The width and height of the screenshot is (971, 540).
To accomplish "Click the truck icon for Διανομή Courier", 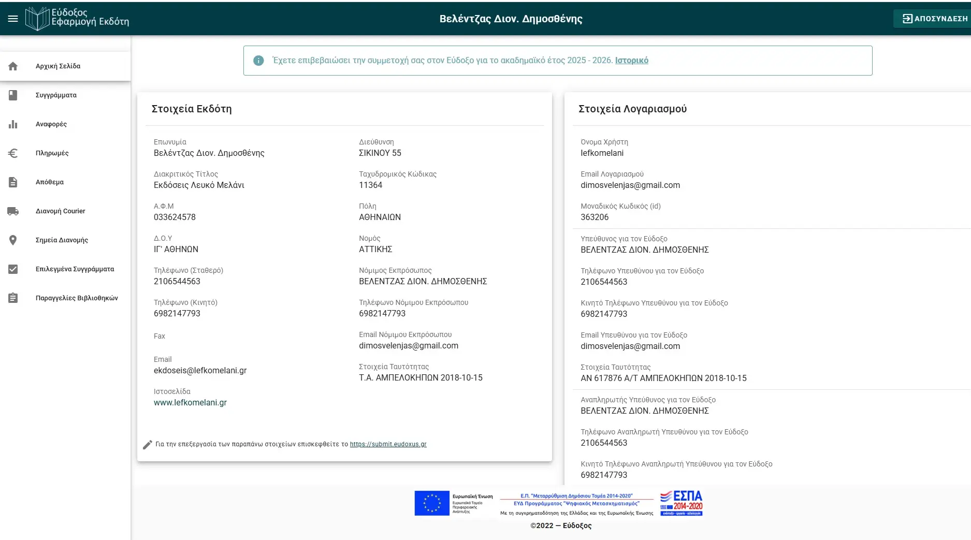I will click(13, 211).
